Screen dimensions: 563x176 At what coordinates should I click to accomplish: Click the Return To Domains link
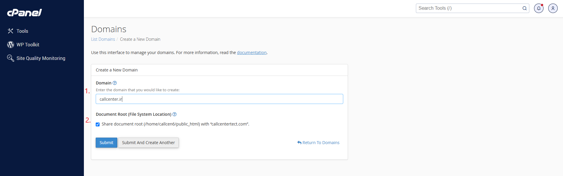tap(321, 143)
